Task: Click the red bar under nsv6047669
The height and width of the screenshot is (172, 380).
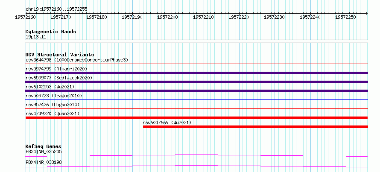Action: [x=255, y=127]
